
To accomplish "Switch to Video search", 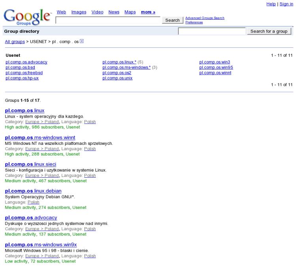I will (97, 12).
